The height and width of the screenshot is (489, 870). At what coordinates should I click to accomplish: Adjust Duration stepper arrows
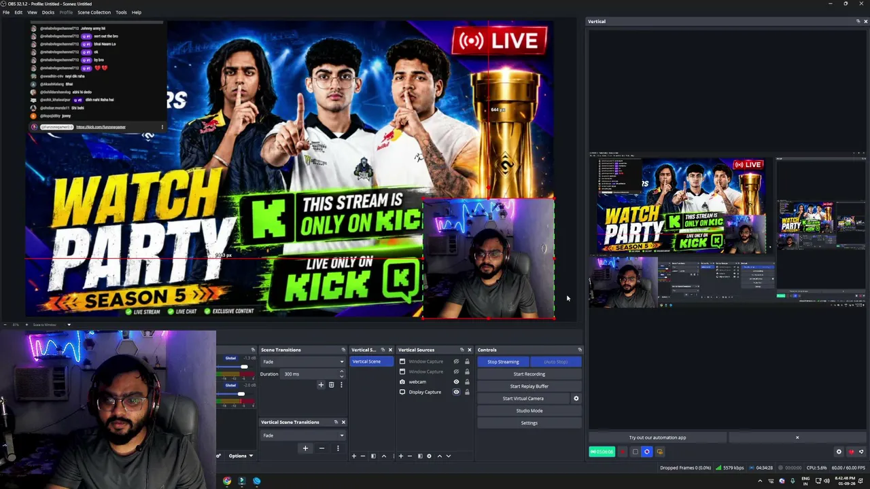(x=341, y=374)
